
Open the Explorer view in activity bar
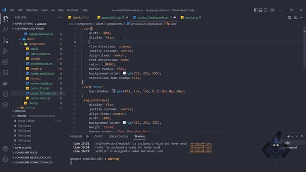(x=5, y=19)
